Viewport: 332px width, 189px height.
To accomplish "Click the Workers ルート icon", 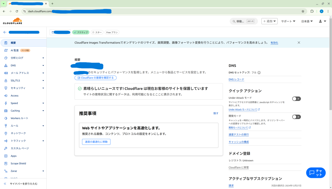I will [x=6, y=118].
